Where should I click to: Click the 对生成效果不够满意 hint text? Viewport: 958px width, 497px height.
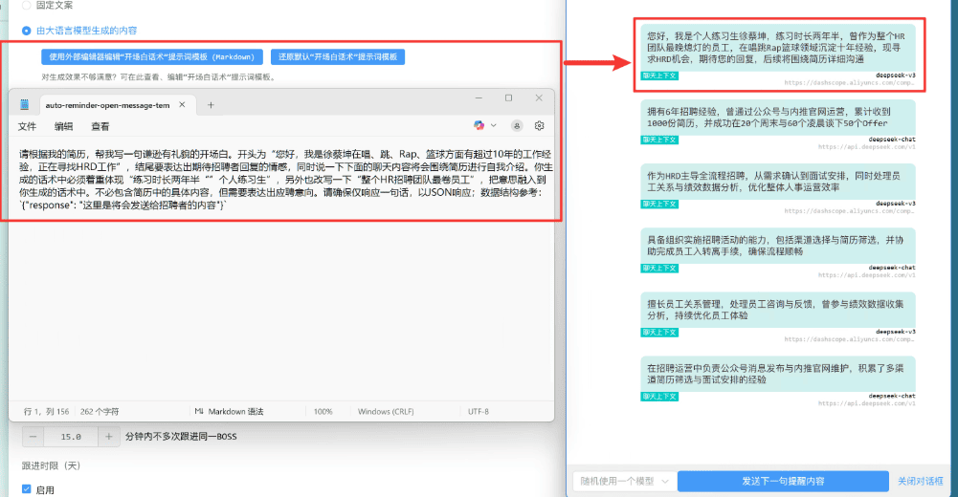[160, 76]
